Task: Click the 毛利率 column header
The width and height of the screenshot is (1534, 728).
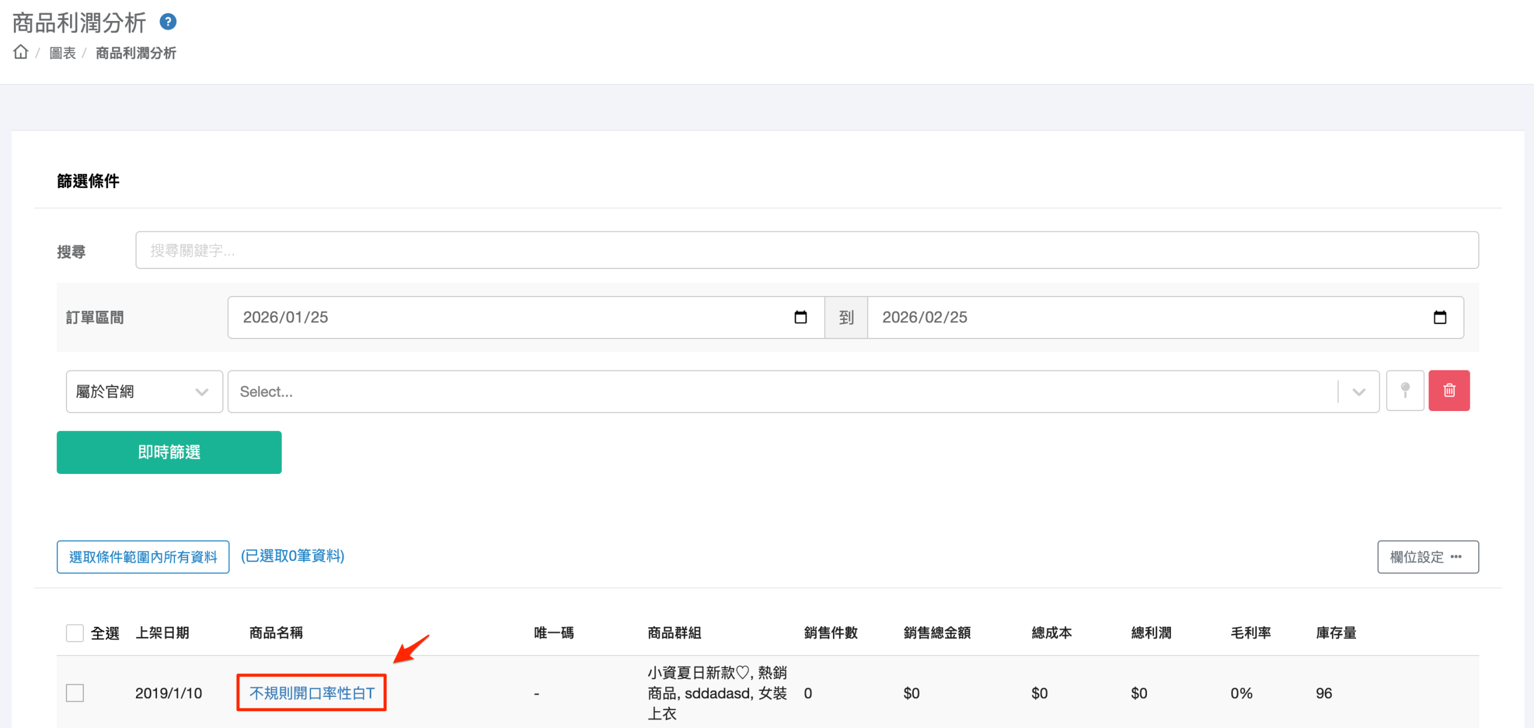Action: coord(1251,633)
